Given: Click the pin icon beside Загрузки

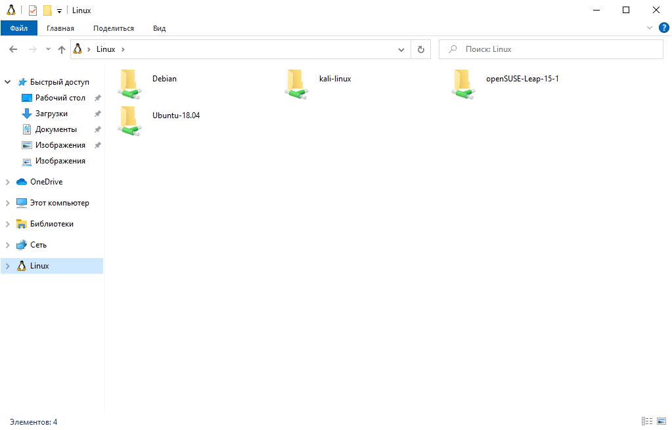Looking at the screenshot, I should [98, 114].
